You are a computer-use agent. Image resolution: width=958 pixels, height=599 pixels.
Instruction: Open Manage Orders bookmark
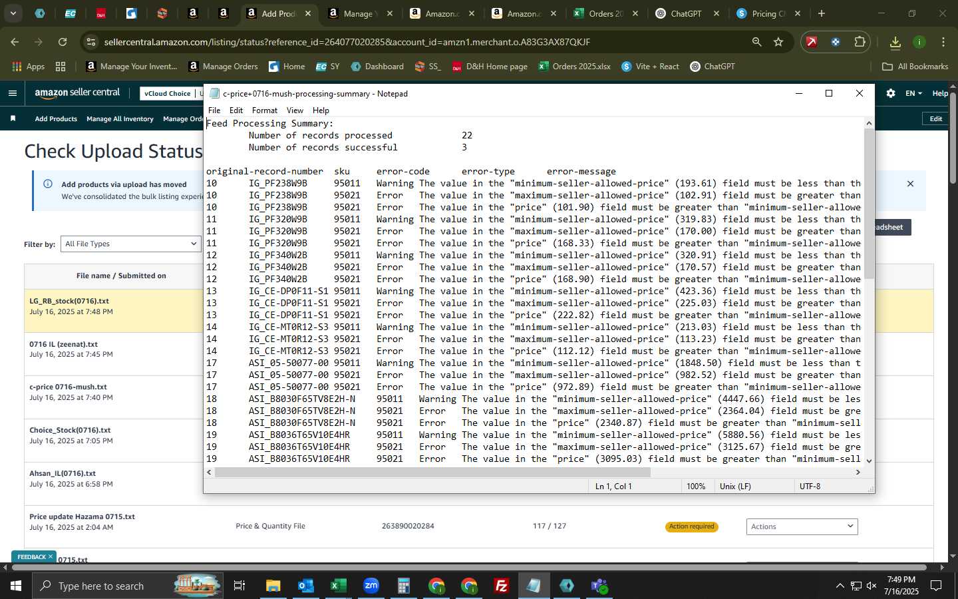(x=223, y=67)
